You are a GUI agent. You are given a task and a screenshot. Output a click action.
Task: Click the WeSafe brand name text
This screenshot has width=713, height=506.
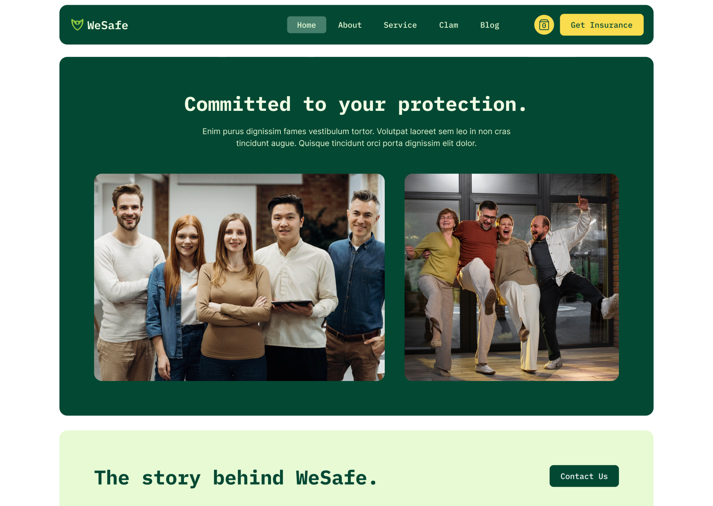tap(107, 25)
